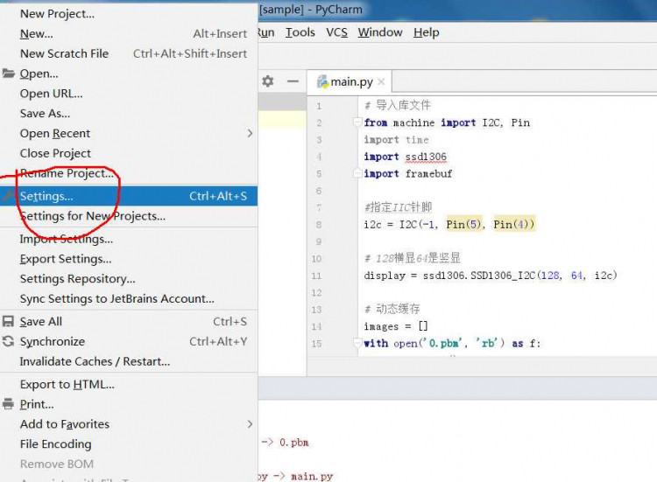Click the Synchronize refresh icon
Screen dimensions: 657x482
pyautogui.click(x=9, y=341)
